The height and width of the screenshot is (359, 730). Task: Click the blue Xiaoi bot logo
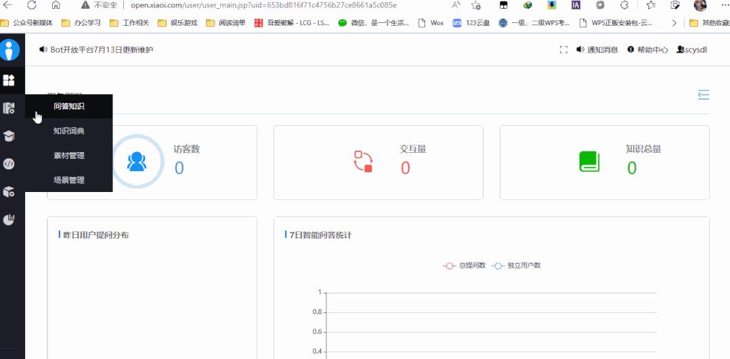pos(9,50)
